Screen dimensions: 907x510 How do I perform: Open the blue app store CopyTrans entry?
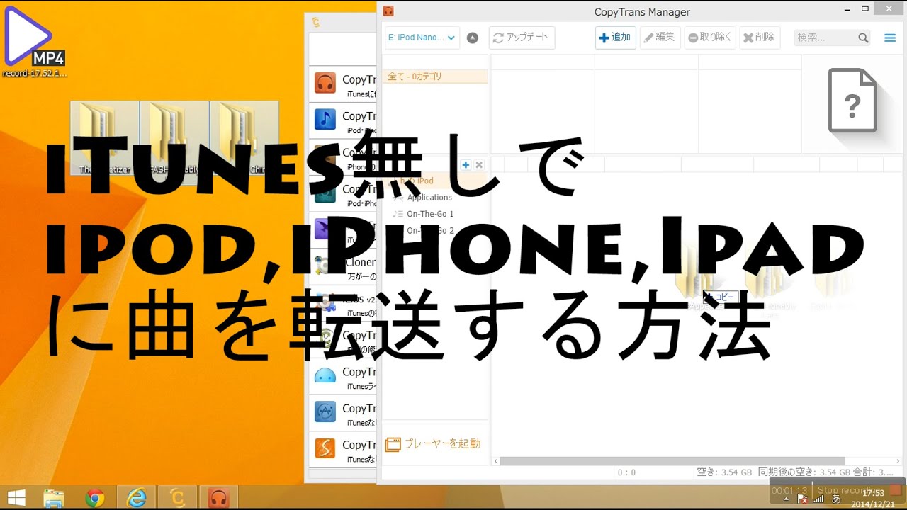tap(344, 414)
